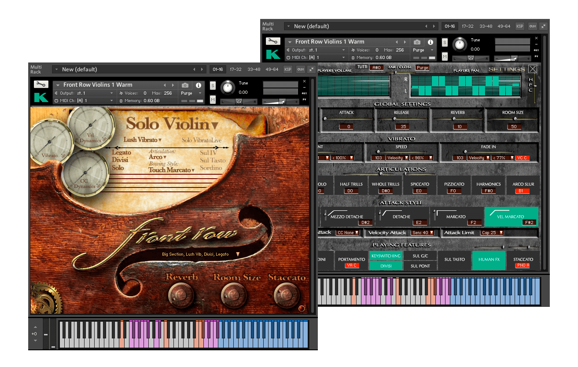Toggle DIVISI in Playing Features

pyautogui.click(x=386, y=265)
